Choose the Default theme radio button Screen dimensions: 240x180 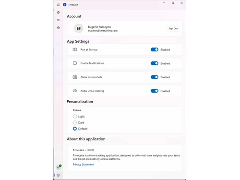tap(75, 129)
